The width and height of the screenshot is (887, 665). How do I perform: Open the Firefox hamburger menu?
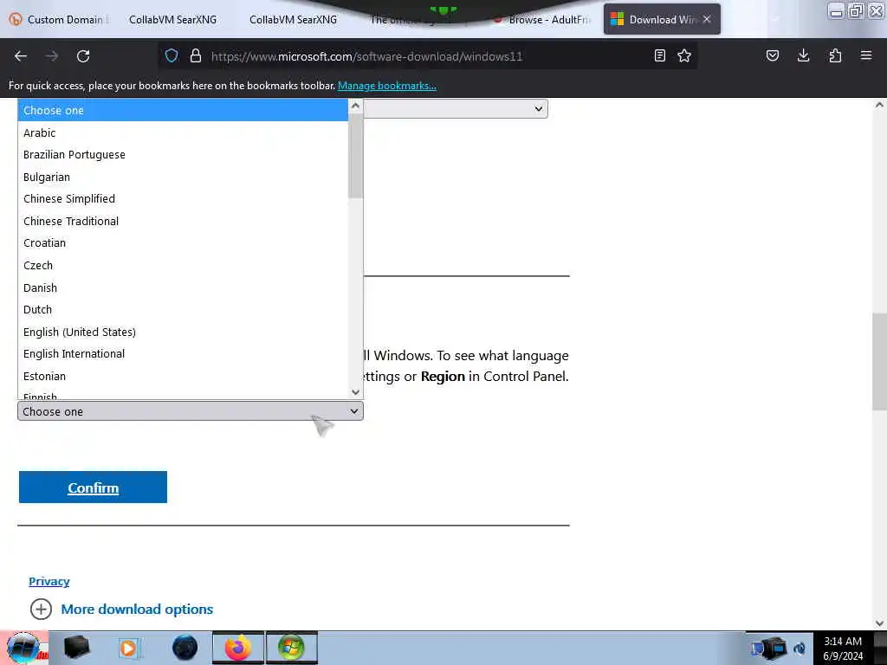(866, 55)
